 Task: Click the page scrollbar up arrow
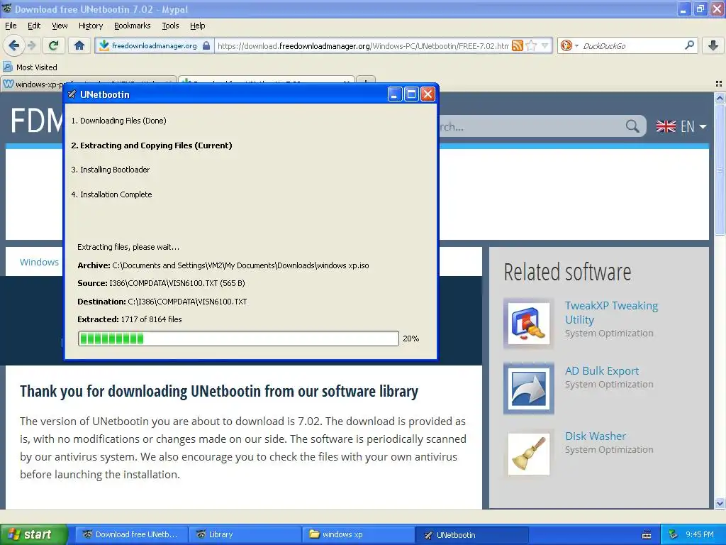(720, 97)
